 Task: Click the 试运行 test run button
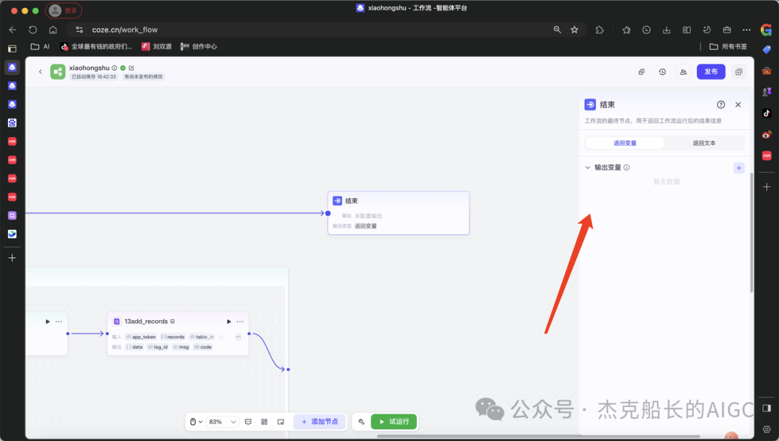tap(394, 422)
